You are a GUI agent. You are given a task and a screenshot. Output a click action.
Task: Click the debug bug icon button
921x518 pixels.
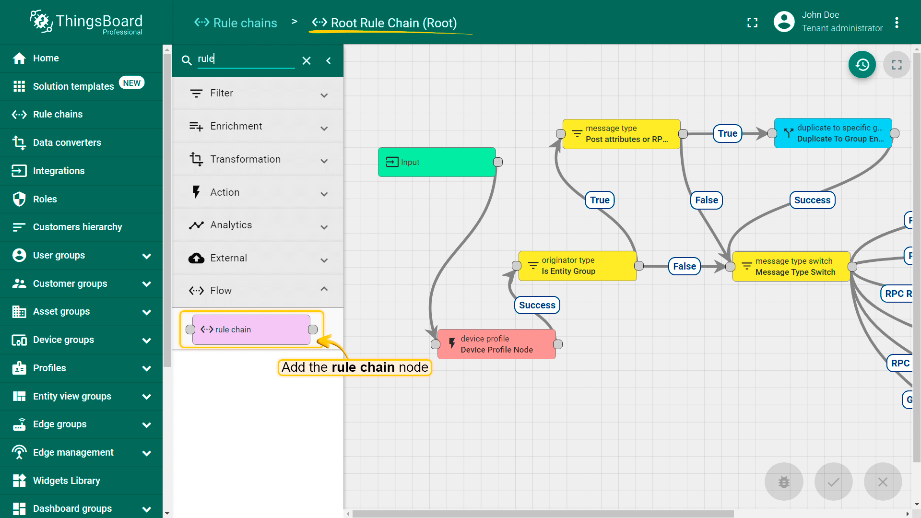(784, 482)
